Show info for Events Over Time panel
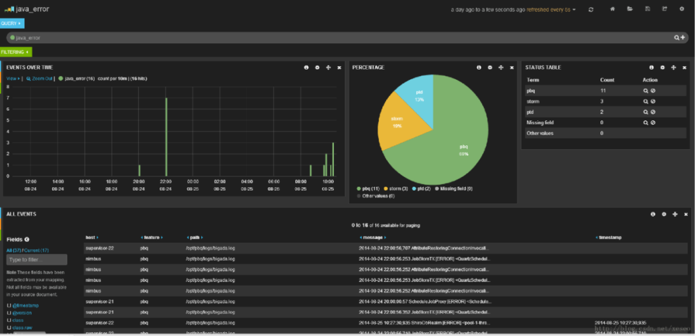The image size is (695, 336). point(306,68)
